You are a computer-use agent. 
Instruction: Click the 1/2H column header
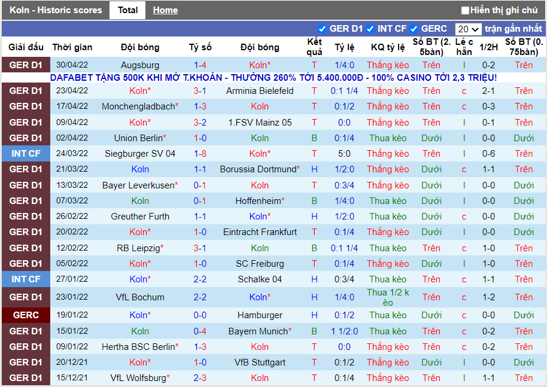click(x=488, y=47)
